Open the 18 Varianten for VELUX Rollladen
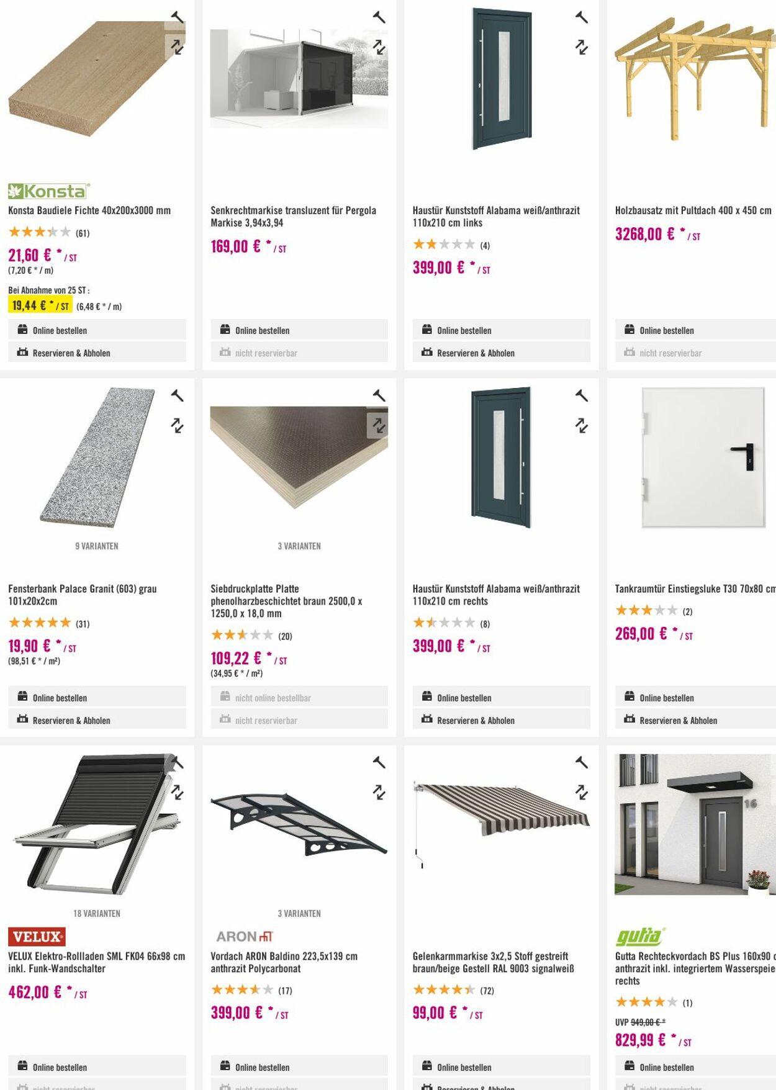This screenshot has width=776, height=1090. point(96,913)
